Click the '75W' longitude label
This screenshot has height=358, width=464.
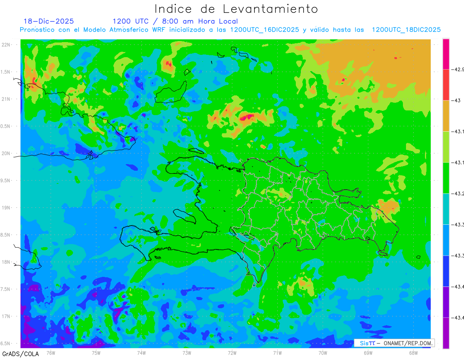click(x=96, y=353)
